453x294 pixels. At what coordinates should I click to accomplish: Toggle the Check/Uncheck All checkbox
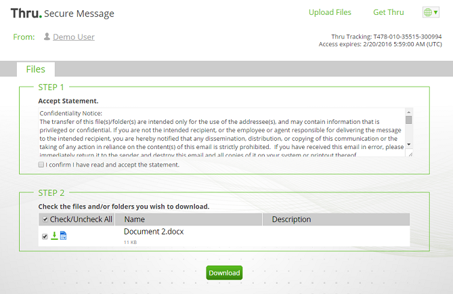pyautogui.click(x=45, y=219)
